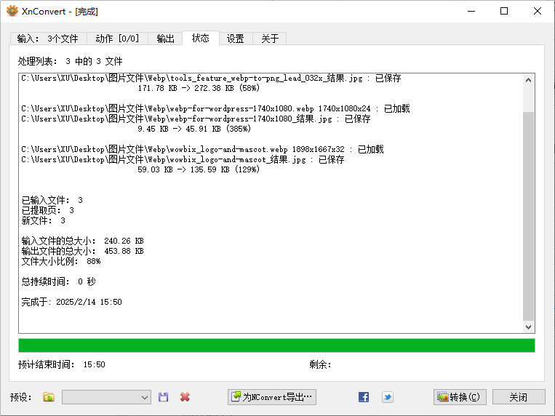Click the XnConvert app icon in title bar
The width and height of the screenshot is (555, 416).
(x=12, y=11)
